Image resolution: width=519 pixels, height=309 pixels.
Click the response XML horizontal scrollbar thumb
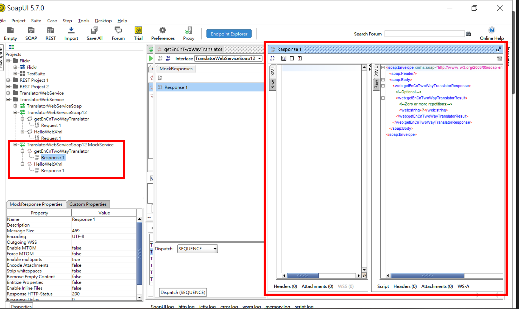pos(427,276)
